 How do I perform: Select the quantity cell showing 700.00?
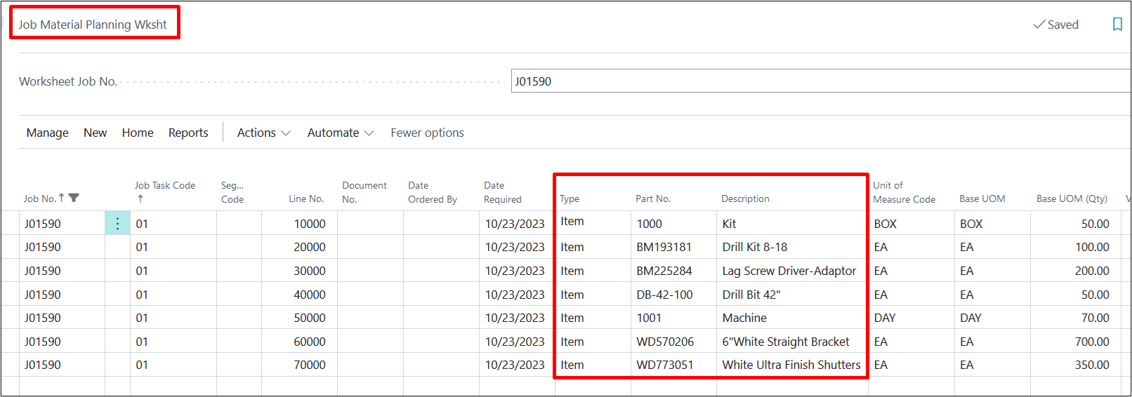pos(1091,342)
